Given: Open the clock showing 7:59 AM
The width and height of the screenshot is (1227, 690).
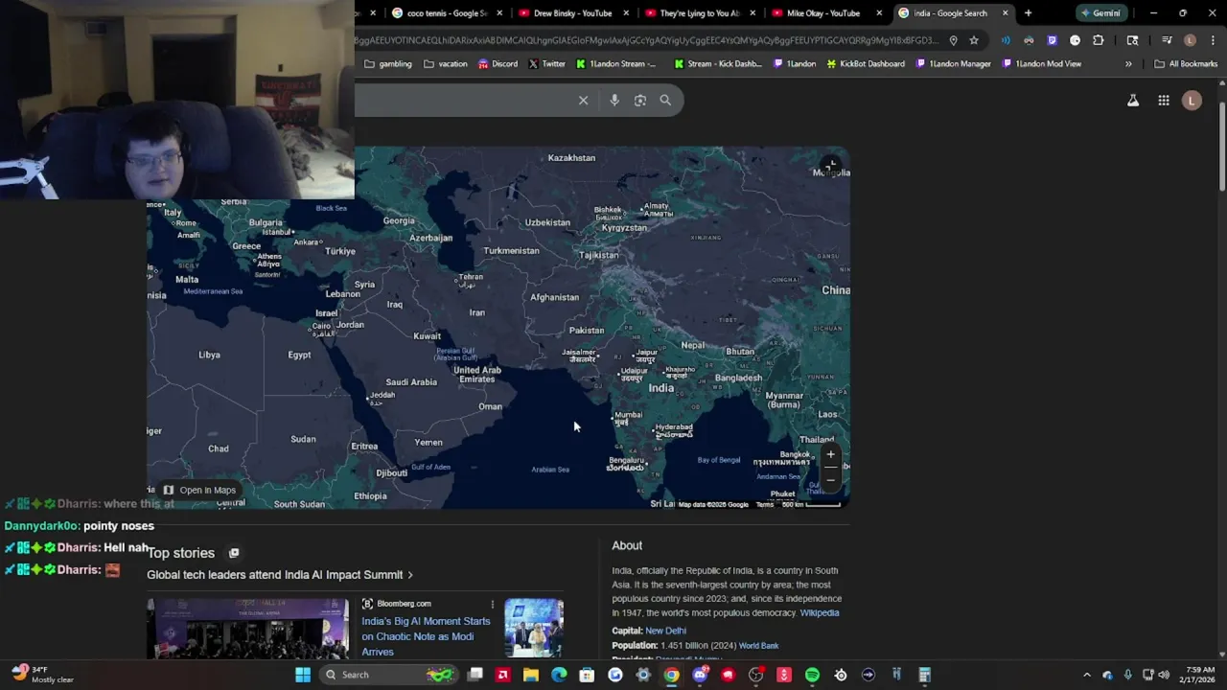Looking at the screenshot, I should [x=1199, y=675].
